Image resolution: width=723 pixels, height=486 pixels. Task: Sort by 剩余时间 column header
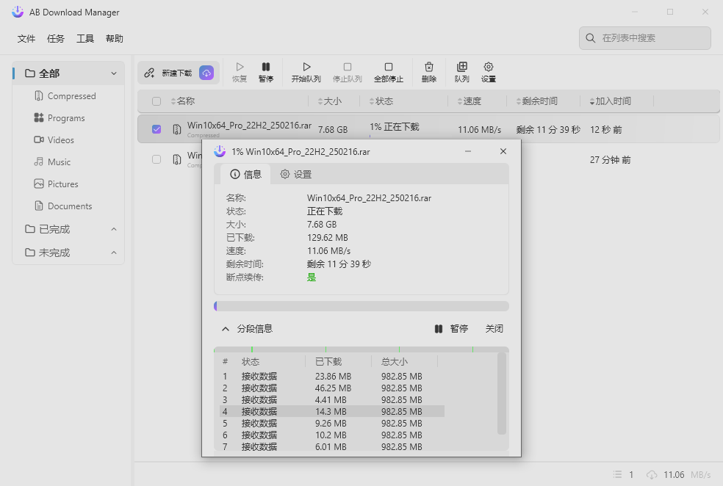pos(536,101)
